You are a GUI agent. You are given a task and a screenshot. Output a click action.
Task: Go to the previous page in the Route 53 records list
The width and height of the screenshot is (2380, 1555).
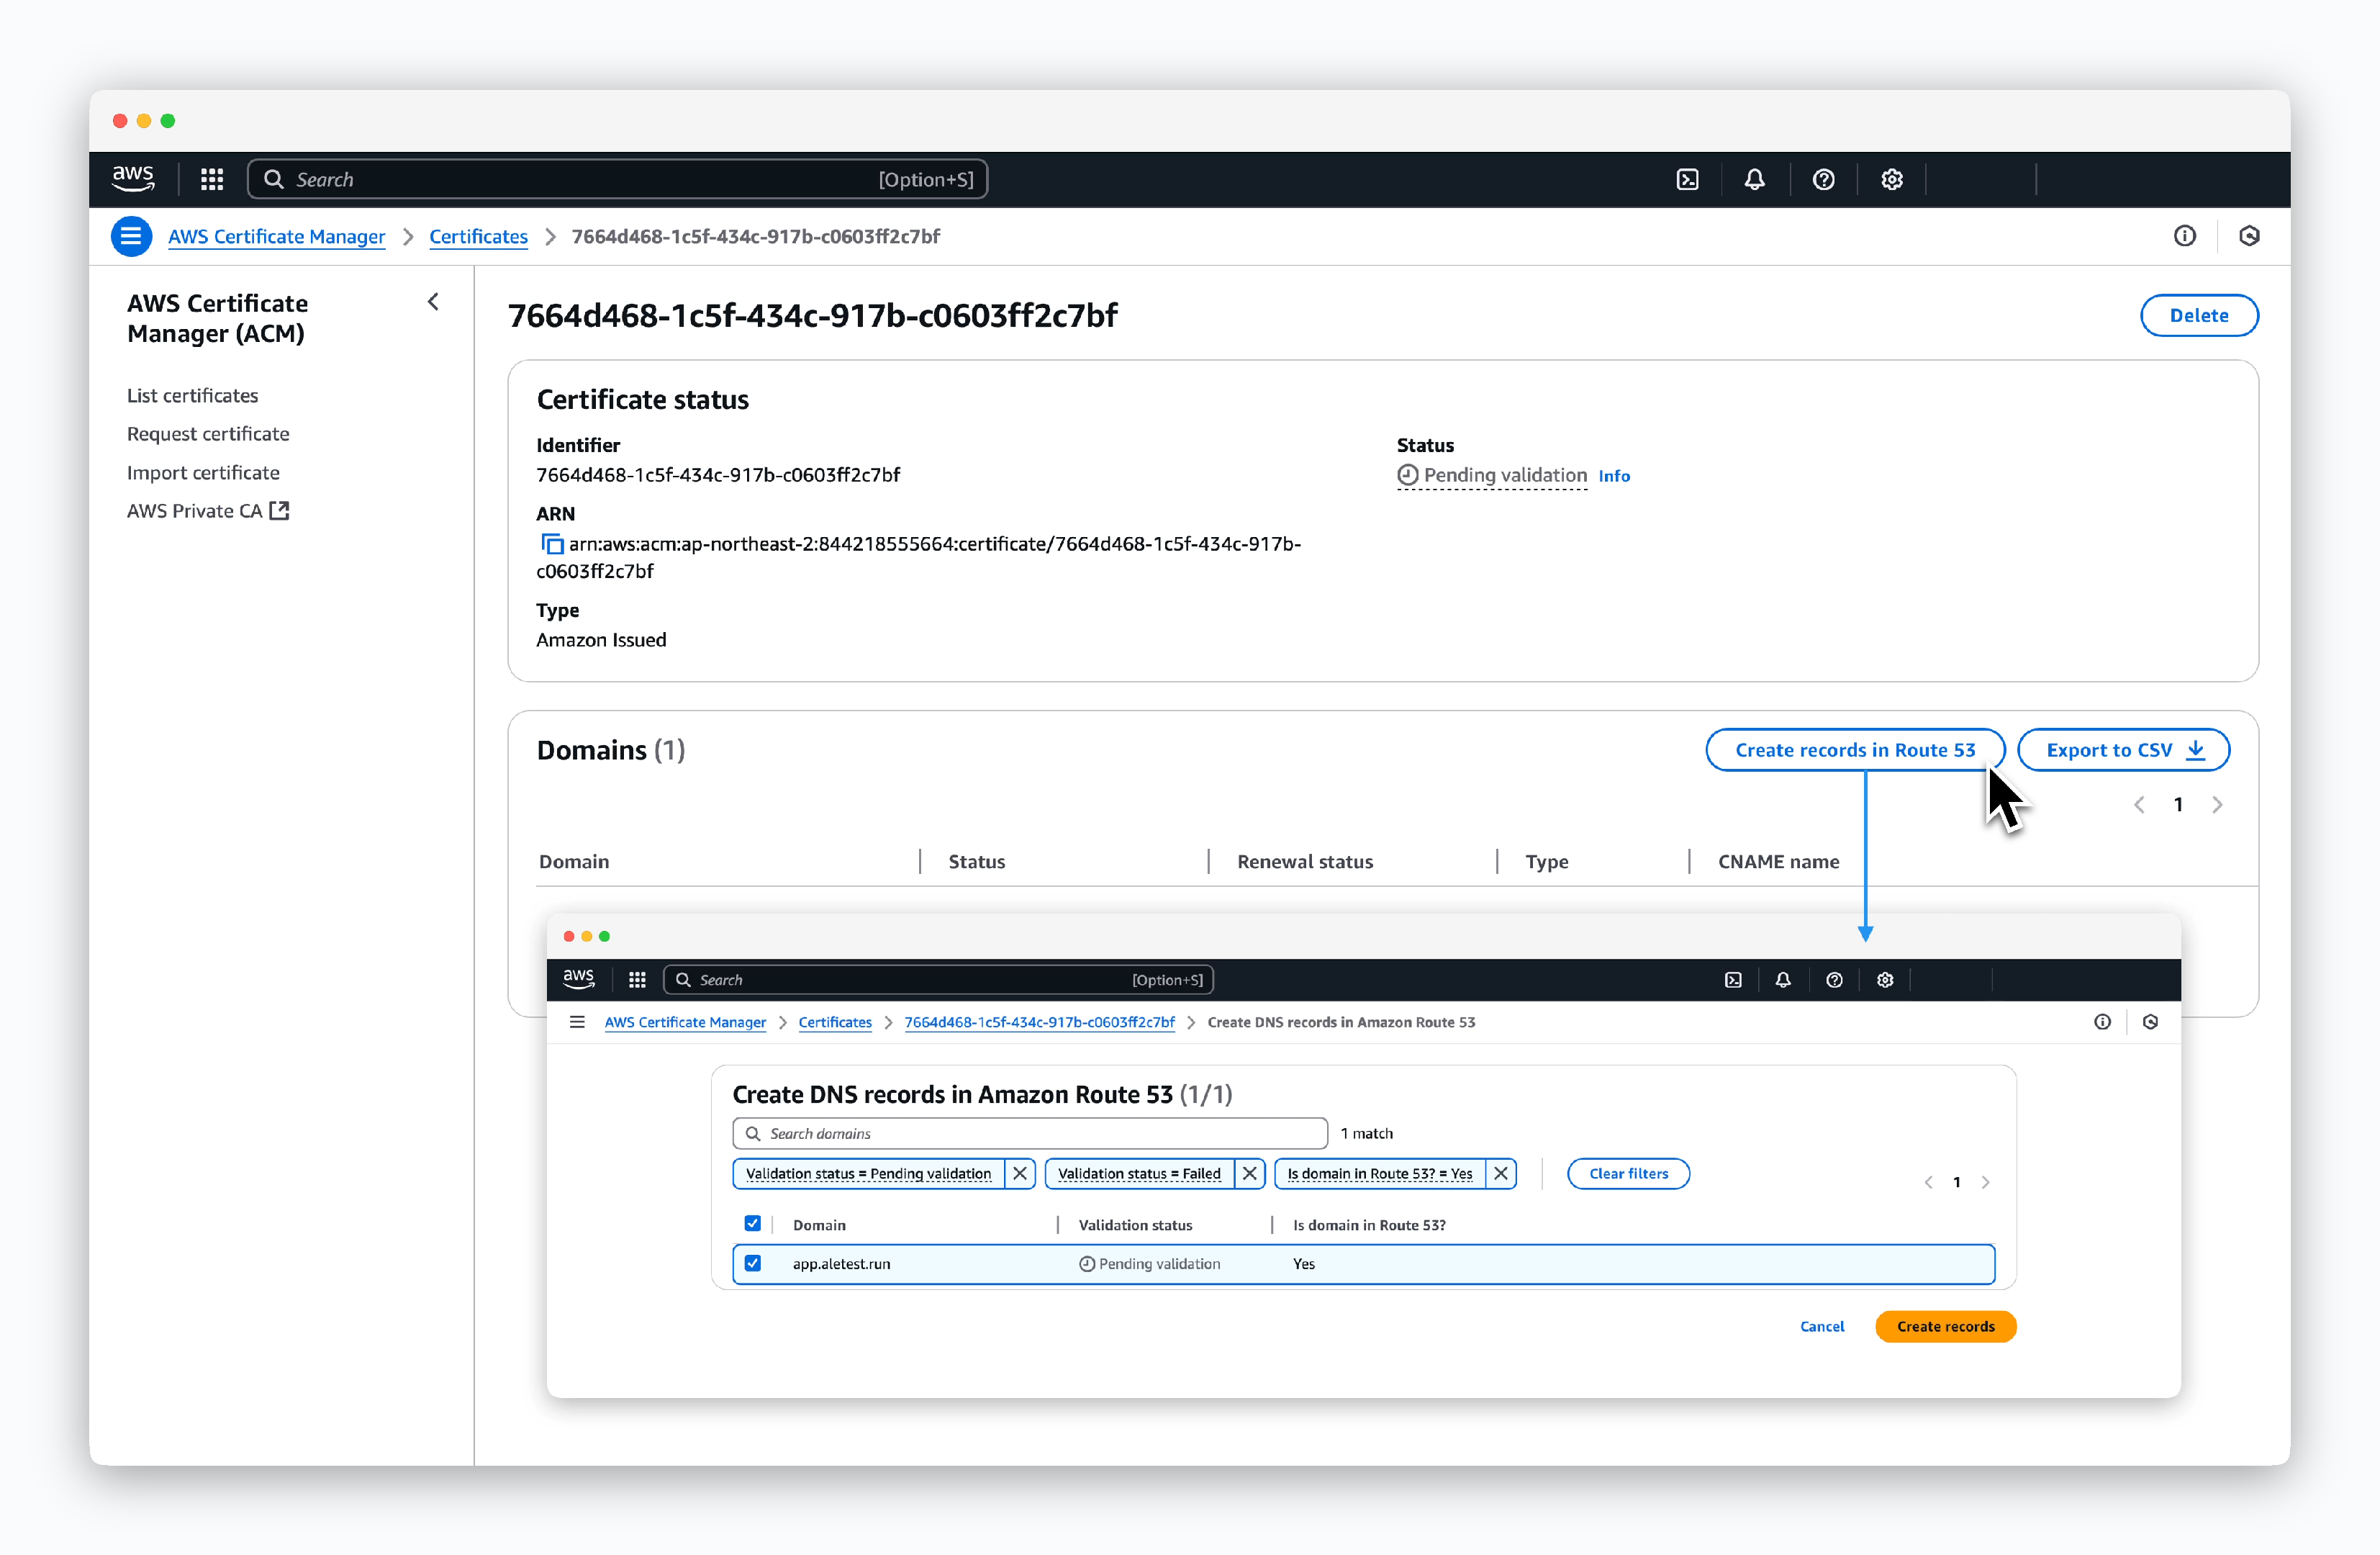[1928, 1182]
